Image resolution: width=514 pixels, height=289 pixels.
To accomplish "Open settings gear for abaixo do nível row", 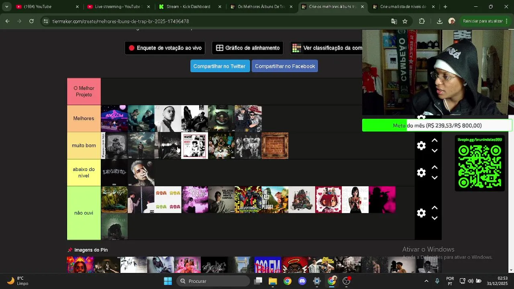I will tap(421, 173).
